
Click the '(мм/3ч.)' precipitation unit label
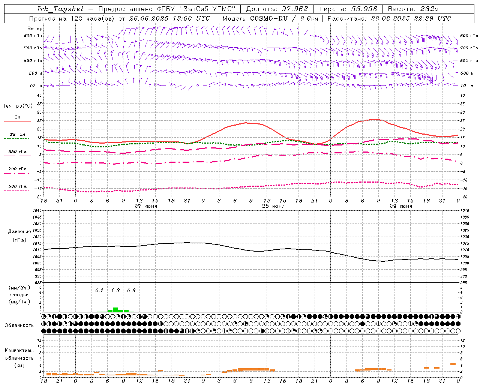19,288
